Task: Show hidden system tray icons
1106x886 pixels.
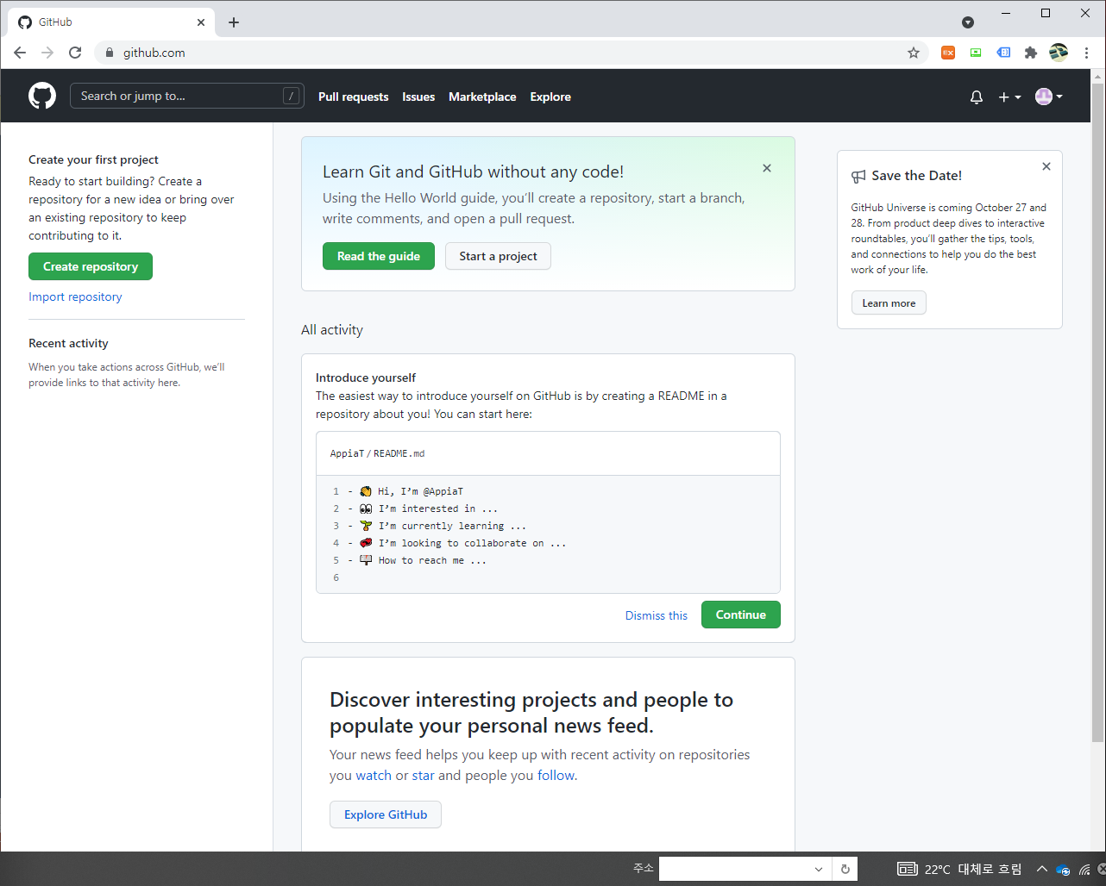Action: (x=1042, y=869)
